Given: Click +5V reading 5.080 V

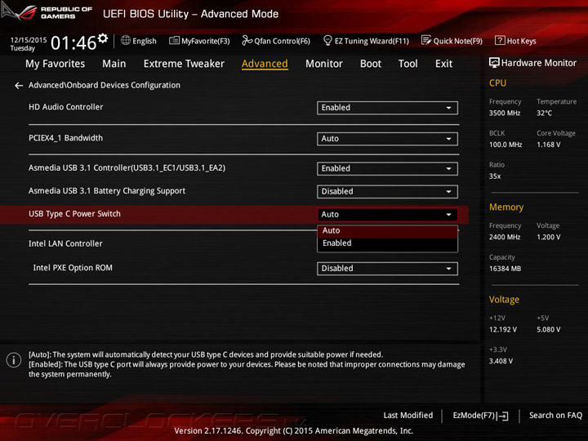Looking at the screenshot, I should [x=548, y=330].
